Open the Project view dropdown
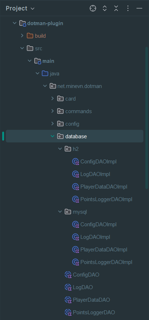Screen dimensions: 149x320 pos(20,8)
